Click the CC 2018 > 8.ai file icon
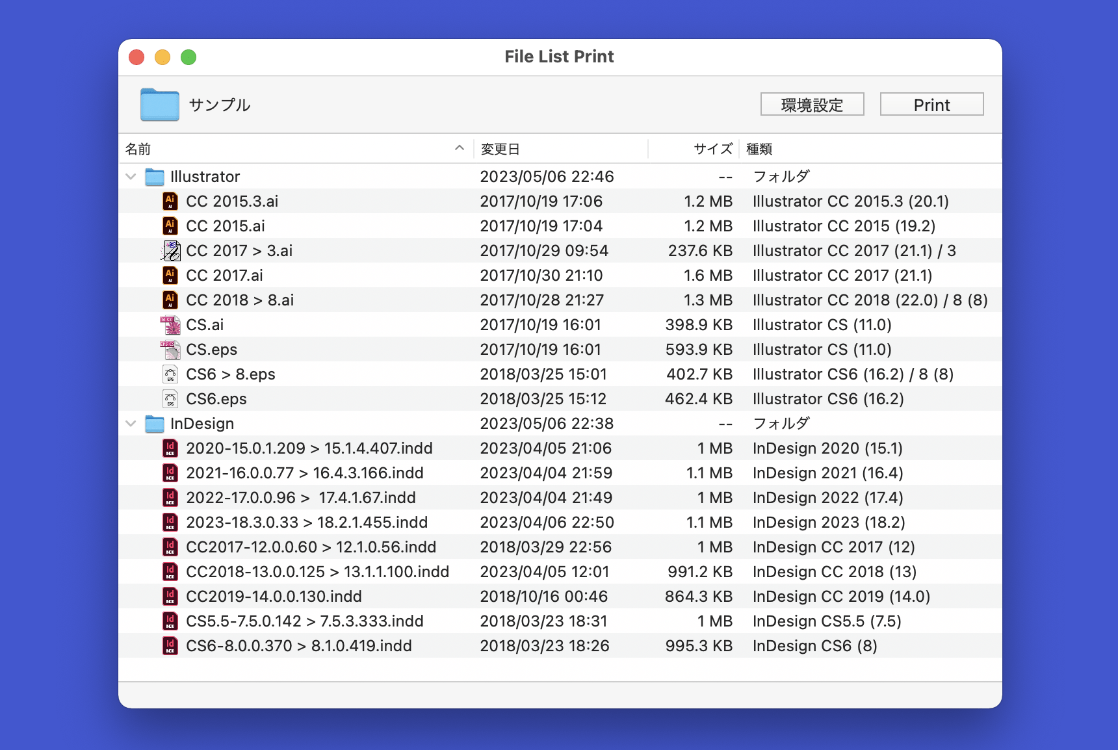 click(x=170, y=300)
